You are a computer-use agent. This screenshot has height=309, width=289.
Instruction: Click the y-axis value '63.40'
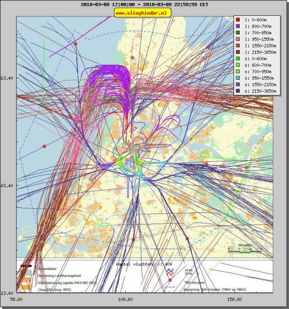tap(7, 185)
